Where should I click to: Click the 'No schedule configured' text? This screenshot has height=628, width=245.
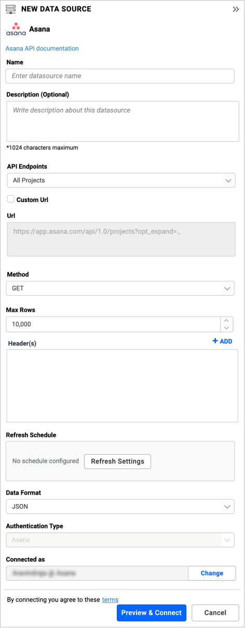click(x=46, y=461)
